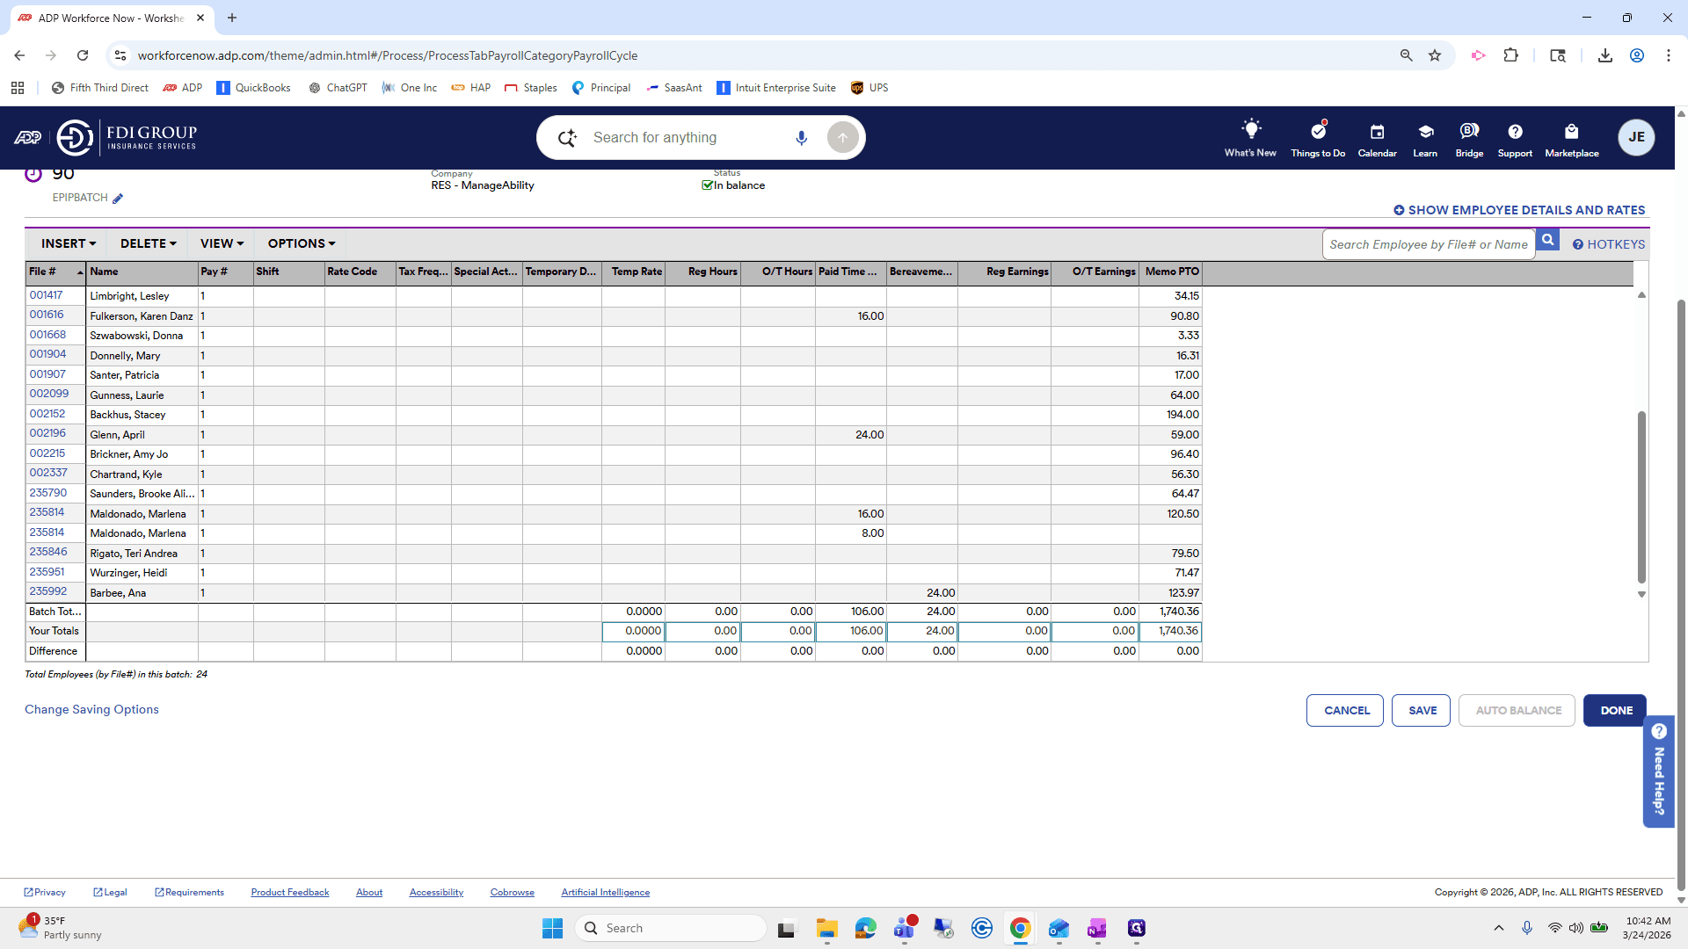Click the CANCEL button
Image resolution: width=1688 pixels, height=949 pixels.
[1345, 710]
